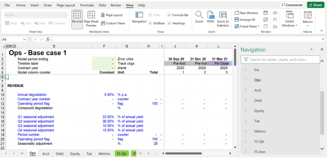Open the Freeze Panes dropdown
The height and width of the screenshot is (158, 327).
coord(247,26)
